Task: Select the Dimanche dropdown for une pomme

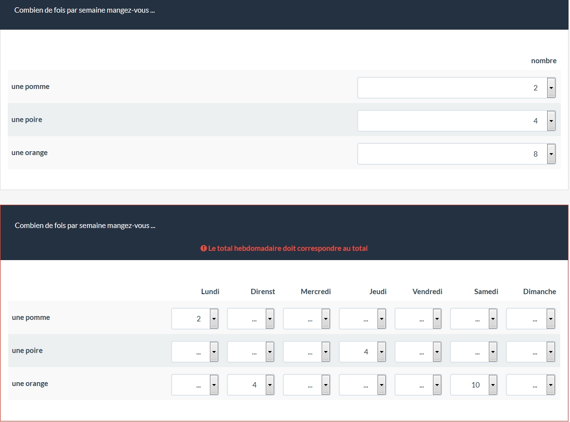Action: pyautogui.click(x=530, y=319)
